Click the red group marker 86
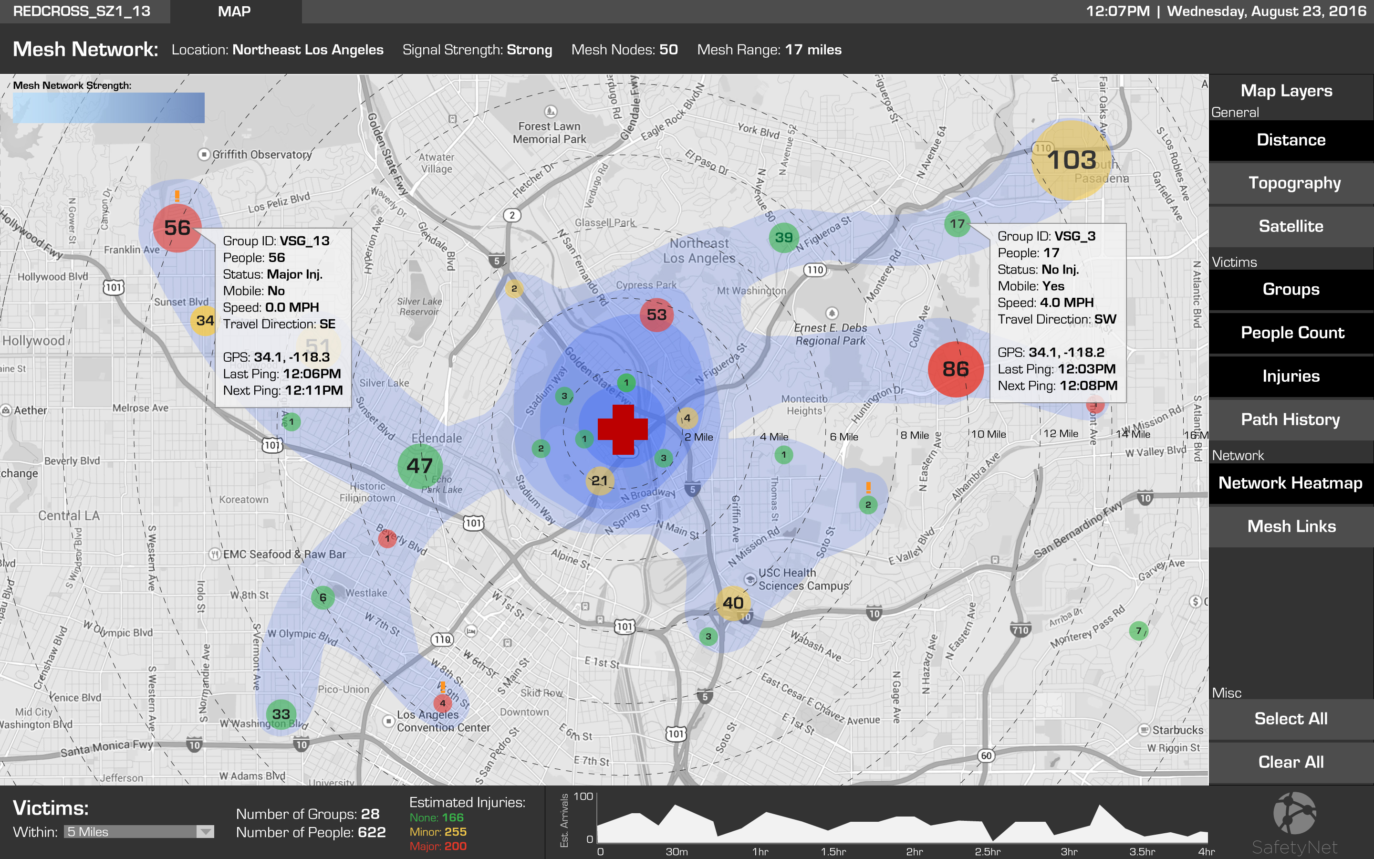 [956, 369]
